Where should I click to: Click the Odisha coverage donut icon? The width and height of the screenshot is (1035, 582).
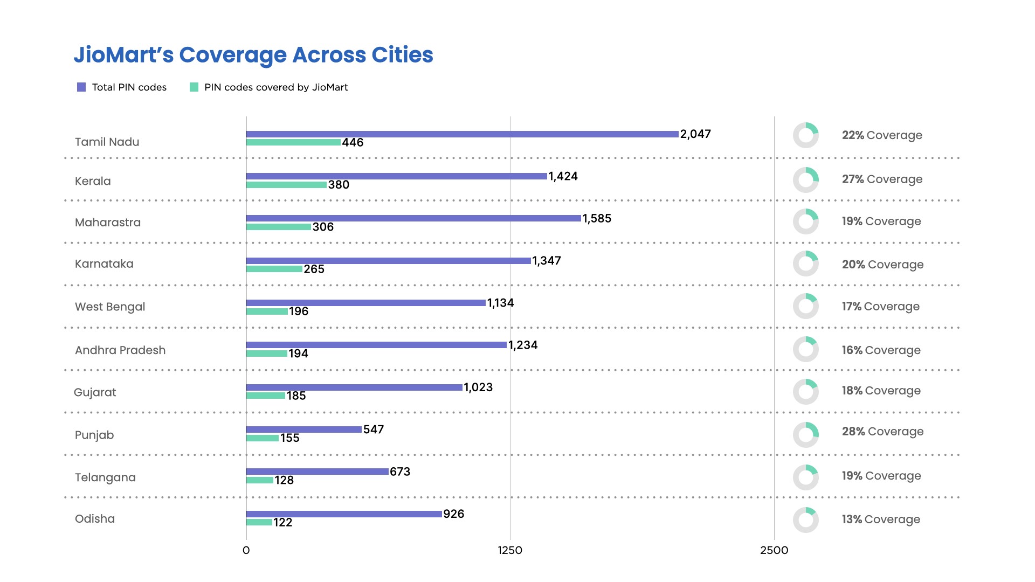click(806, 520)
